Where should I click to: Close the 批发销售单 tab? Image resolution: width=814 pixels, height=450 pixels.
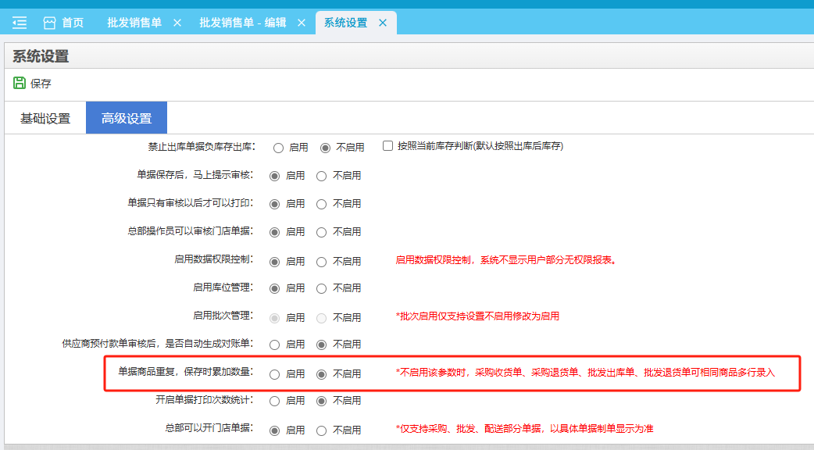pyautogui.click(x=177, y=23)
